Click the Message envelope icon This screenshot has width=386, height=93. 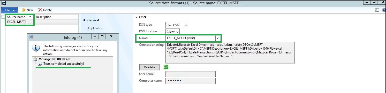35,59
